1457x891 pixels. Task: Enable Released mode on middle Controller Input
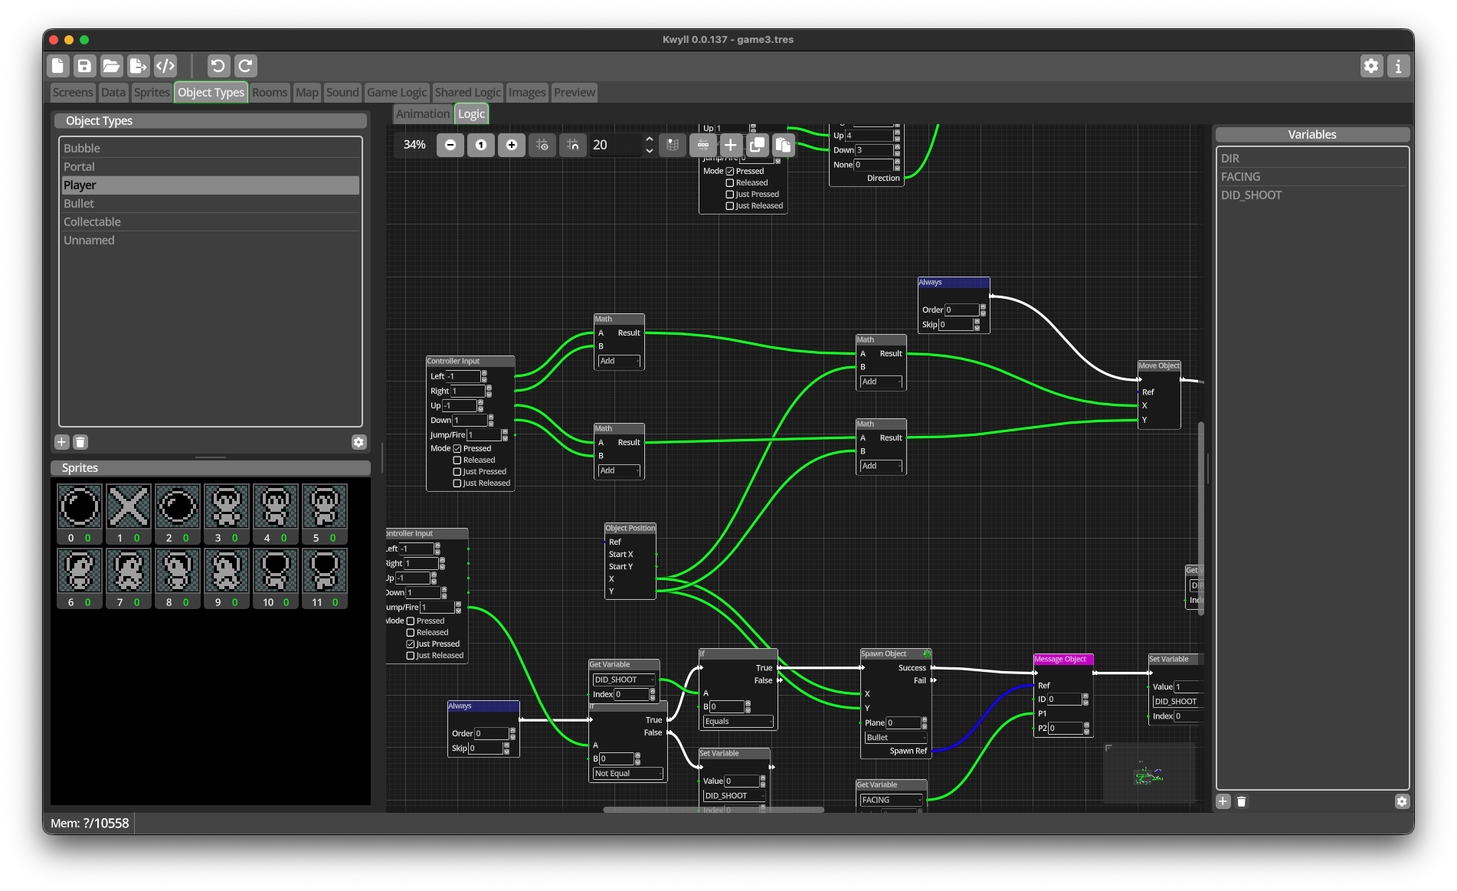coord(457,460)
